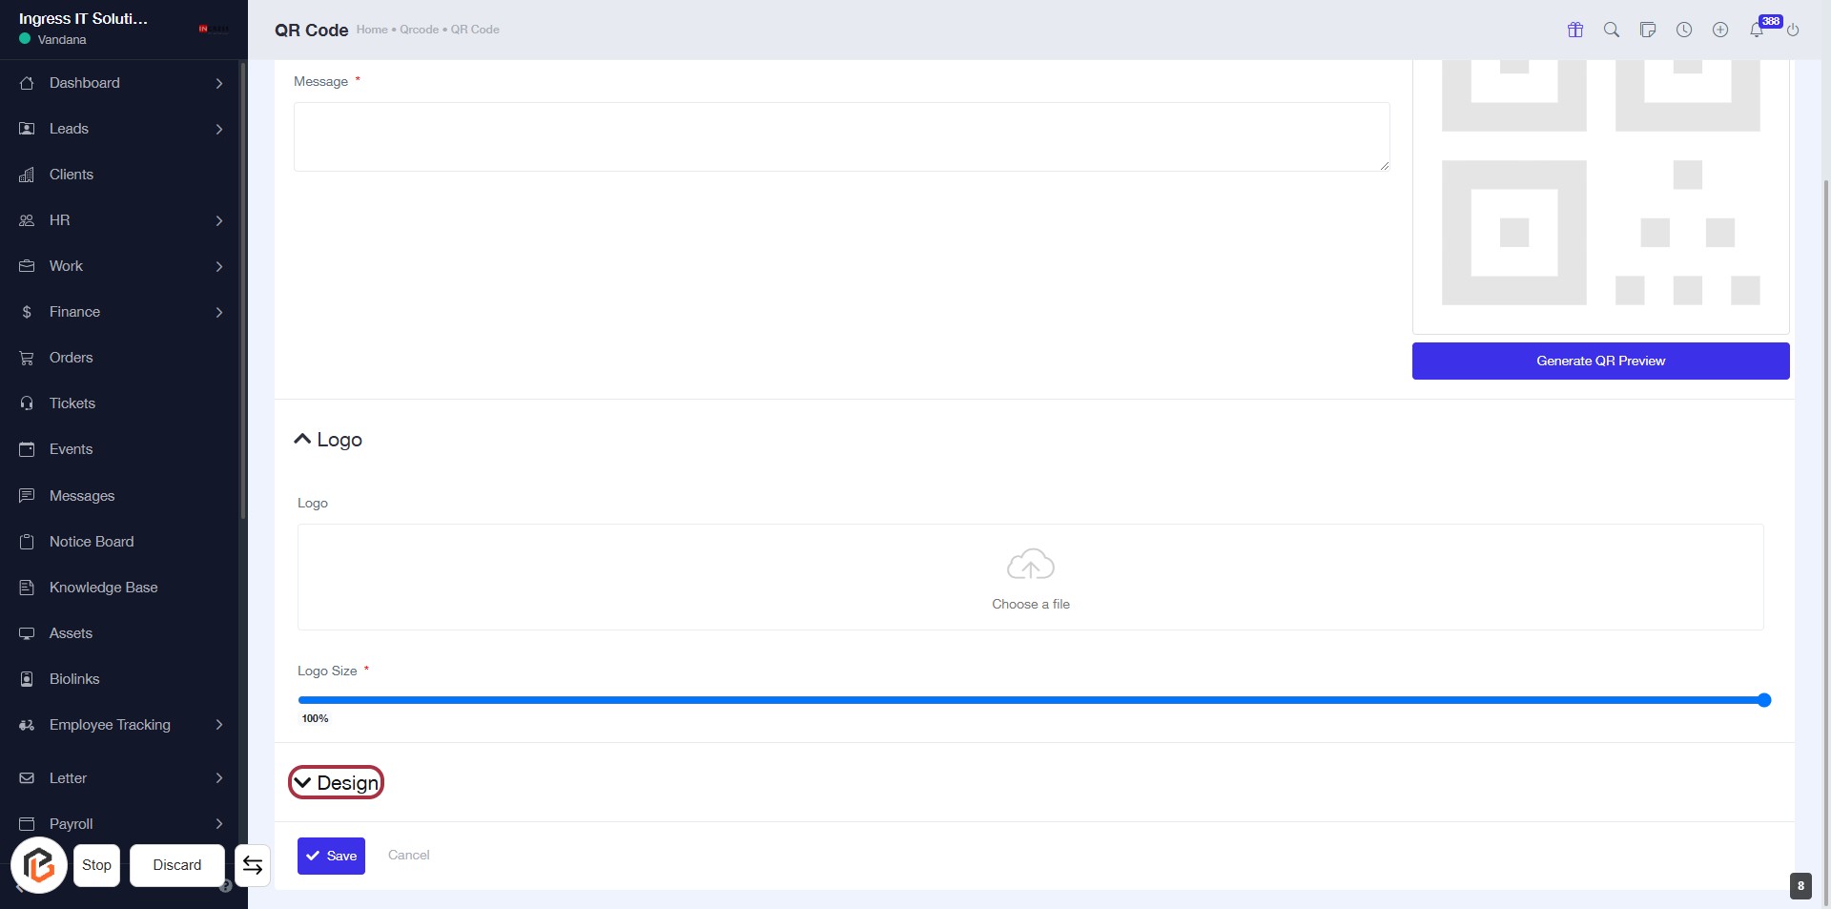Collapse the Logo section
Screen dimensions: 1831x909
328,440
